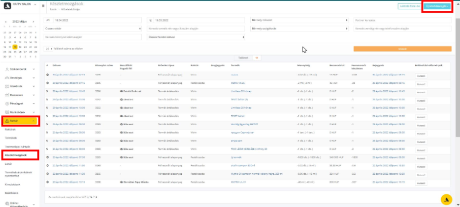Click the Pénzügyek coin icon in sidebar
The width and height of the screenshot is (460, 207).
7,103
